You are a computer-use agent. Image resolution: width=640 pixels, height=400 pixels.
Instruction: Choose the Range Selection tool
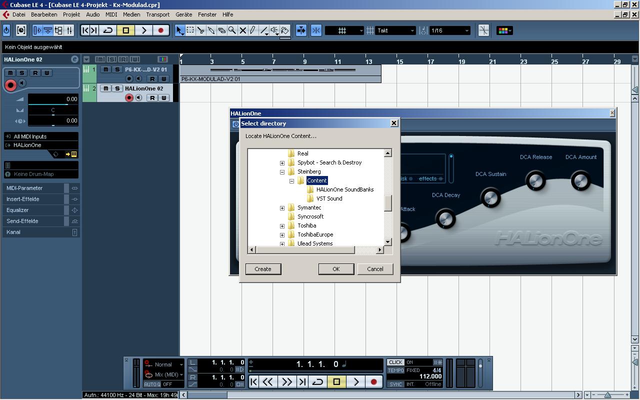pyautogui.click(x=190, y=30)
